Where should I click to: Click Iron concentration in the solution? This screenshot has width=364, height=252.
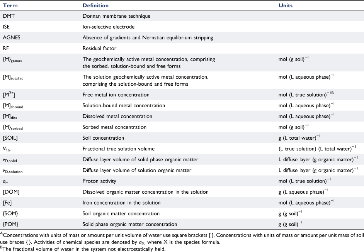[x=121, y=203]
